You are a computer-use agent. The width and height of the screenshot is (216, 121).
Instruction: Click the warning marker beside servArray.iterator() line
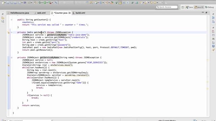coord(8,75)
